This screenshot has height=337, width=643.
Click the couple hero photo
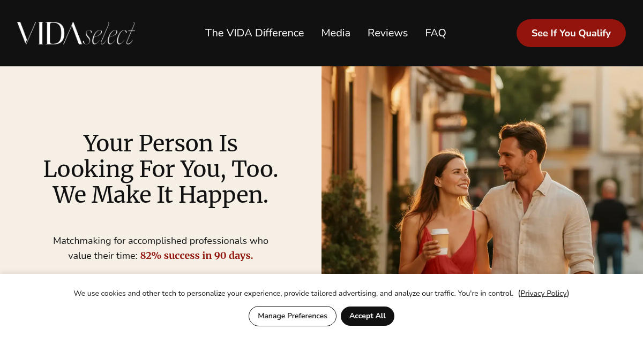(x=482, y=170)
